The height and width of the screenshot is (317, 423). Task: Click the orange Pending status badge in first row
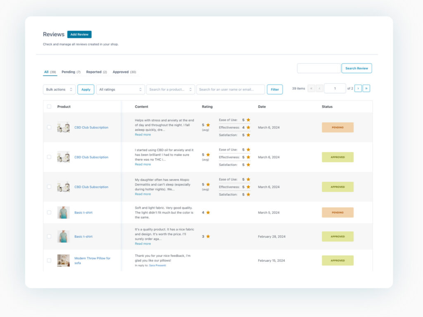point(337,128)
